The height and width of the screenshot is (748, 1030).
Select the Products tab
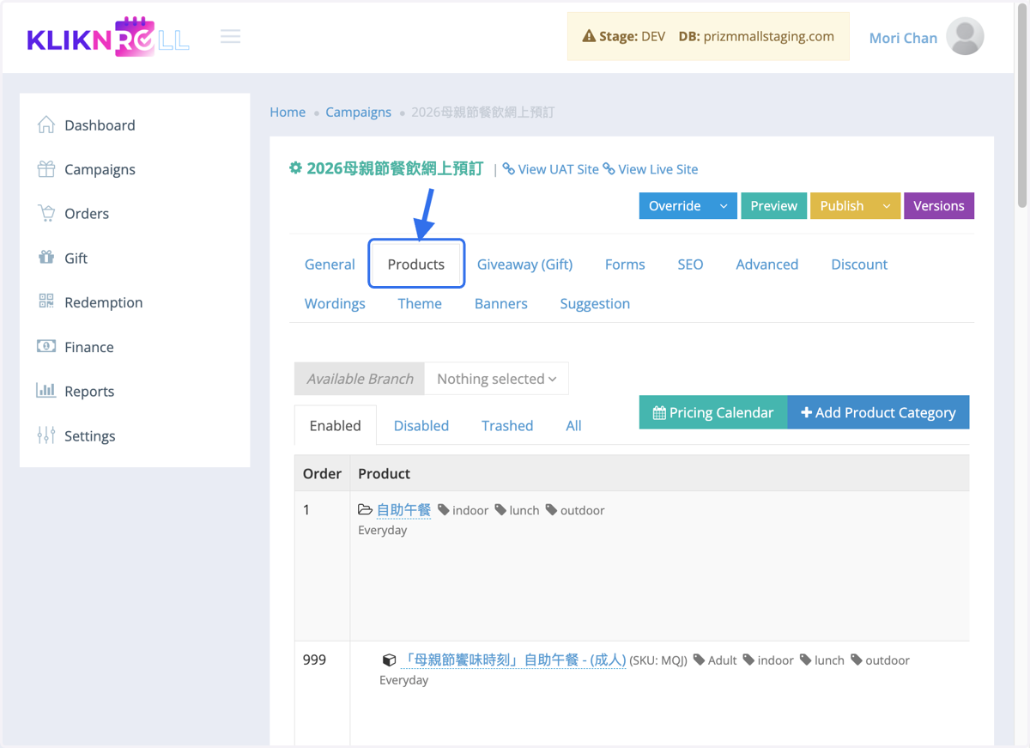pyautogui.click(x=416, y=264)
